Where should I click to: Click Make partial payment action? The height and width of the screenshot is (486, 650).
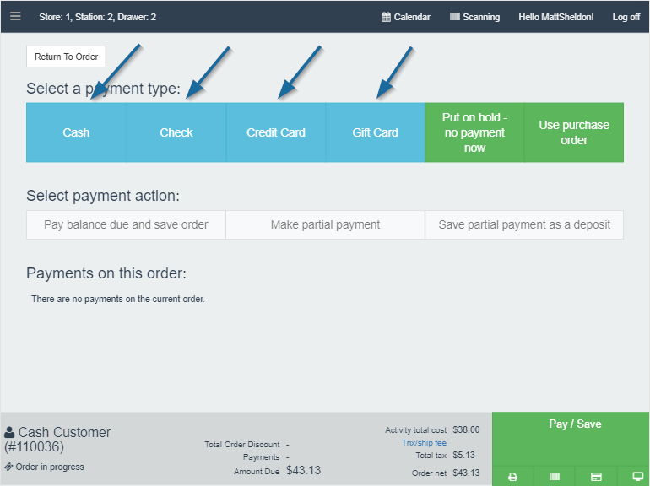(x=325, y=224)
